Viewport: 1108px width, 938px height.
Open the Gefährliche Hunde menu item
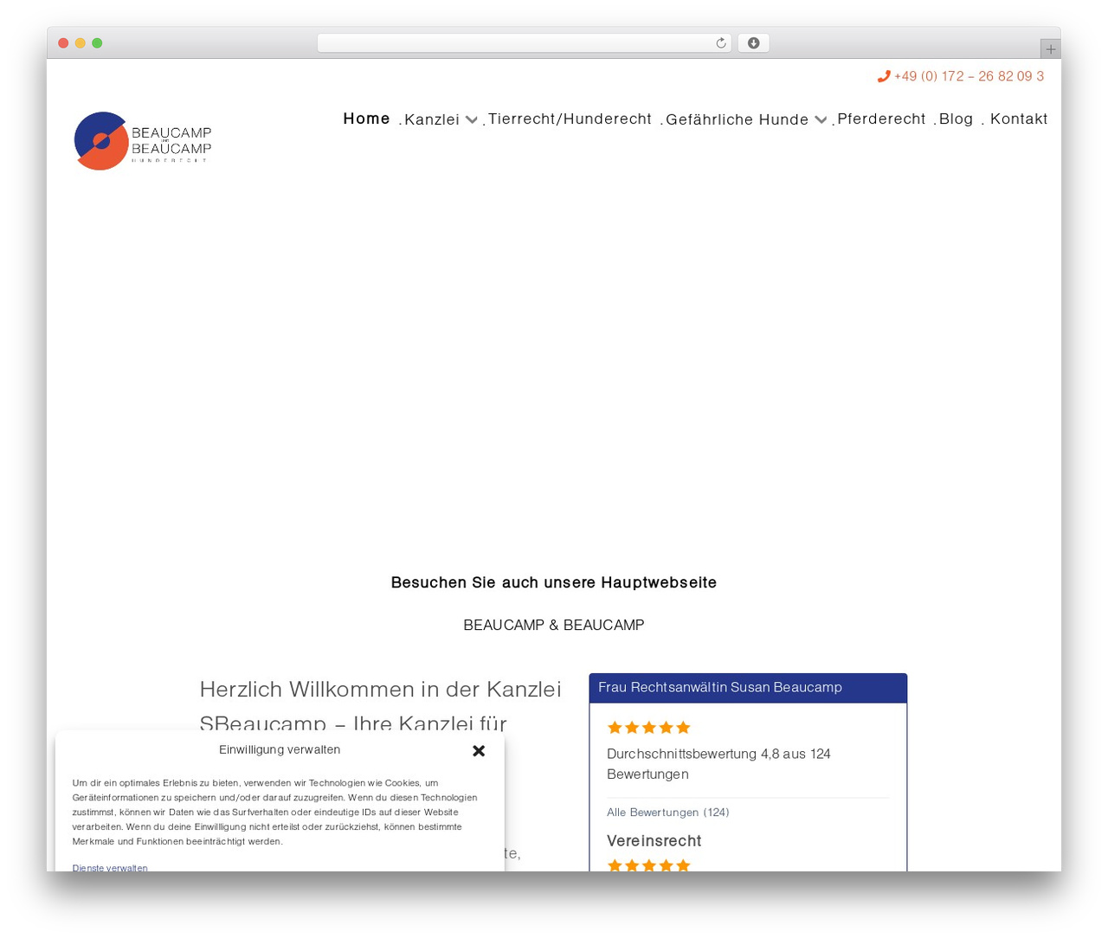click(738, 119)
